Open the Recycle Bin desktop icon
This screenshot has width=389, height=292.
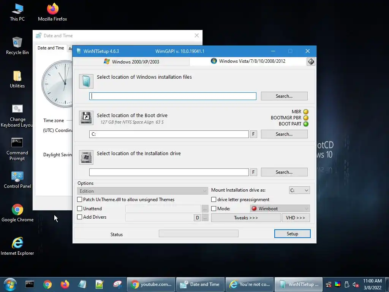(x=17, y=46)
